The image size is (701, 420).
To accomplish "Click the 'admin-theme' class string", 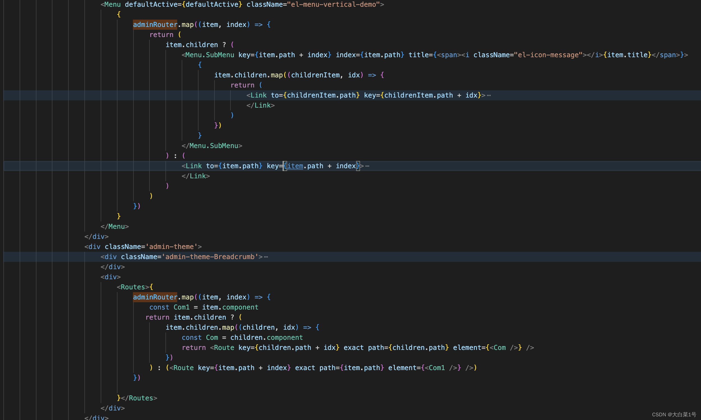I will click(172, 247).
